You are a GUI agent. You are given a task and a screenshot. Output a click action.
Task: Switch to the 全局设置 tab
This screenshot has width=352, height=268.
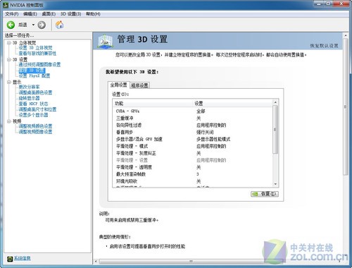118,85
